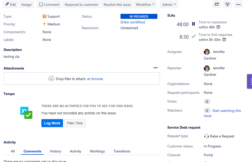Click the Votes count badge
The width and height of the screenshot is (252, 162).
(x=207, y=102)
